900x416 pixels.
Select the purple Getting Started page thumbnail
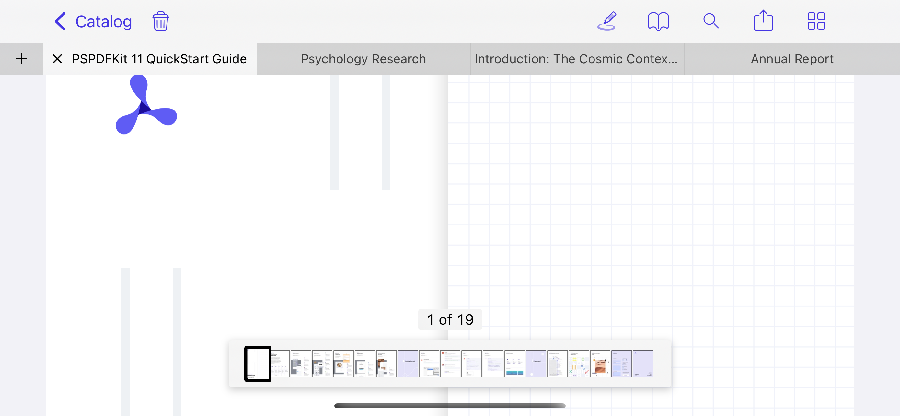[408, 364]
